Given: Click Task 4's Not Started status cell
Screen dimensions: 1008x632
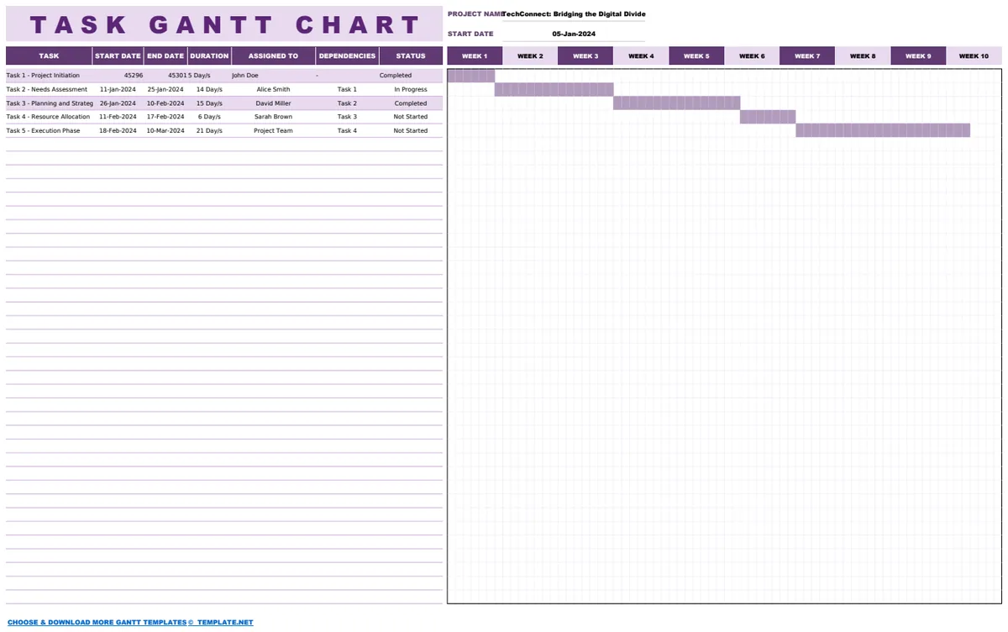Looking at the screenshot, I should point(411,117).
